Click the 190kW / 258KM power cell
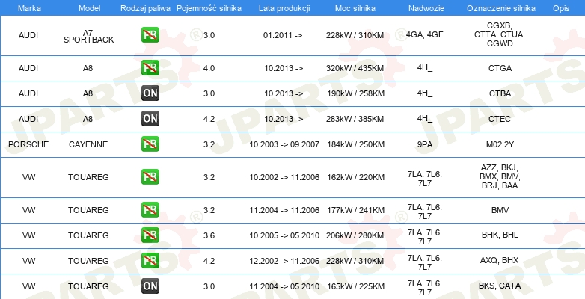The image size is (585, 299). [355, 93]
